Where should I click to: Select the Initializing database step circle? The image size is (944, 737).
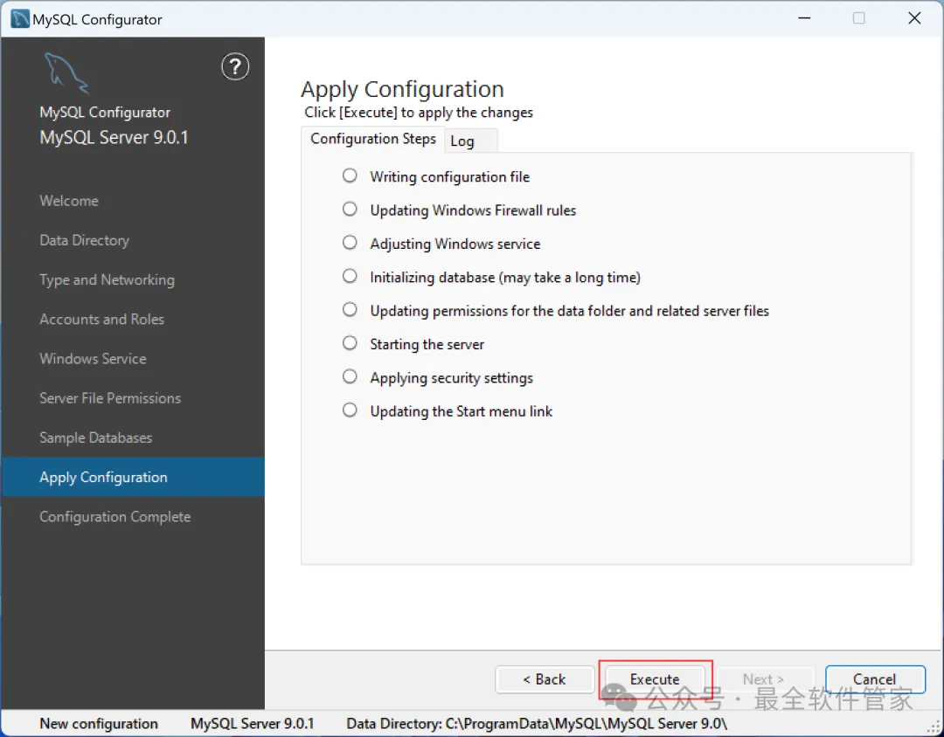[350, 276]
